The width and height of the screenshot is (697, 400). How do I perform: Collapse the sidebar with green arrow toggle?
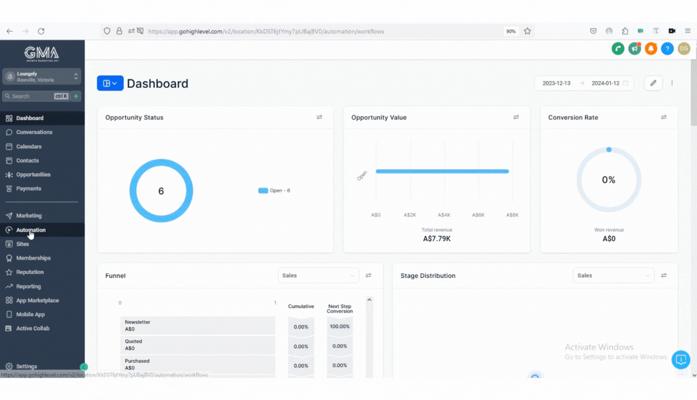(84, 367)
